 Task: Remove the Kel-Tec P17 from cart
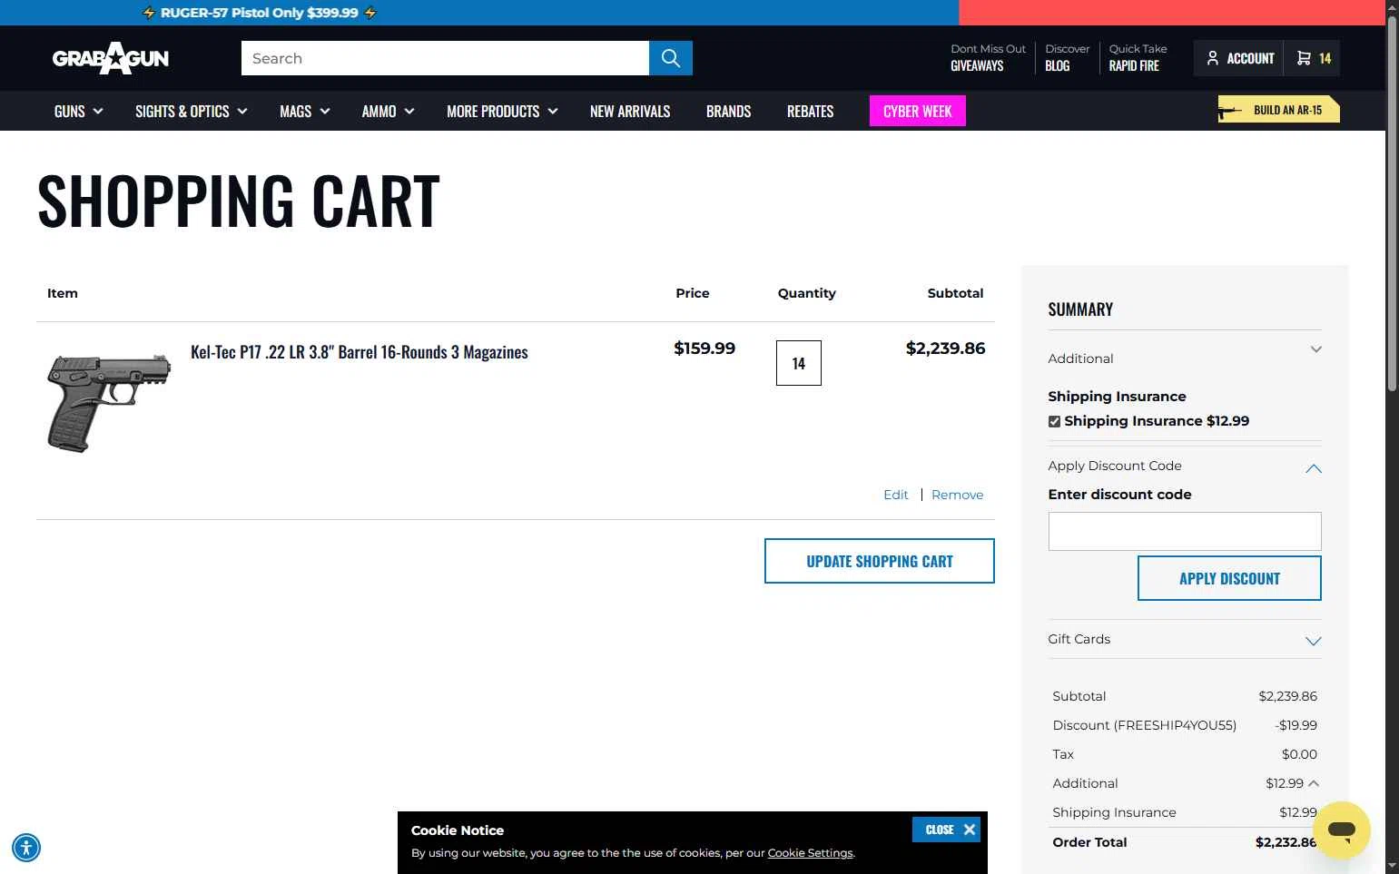pos(957,495)
